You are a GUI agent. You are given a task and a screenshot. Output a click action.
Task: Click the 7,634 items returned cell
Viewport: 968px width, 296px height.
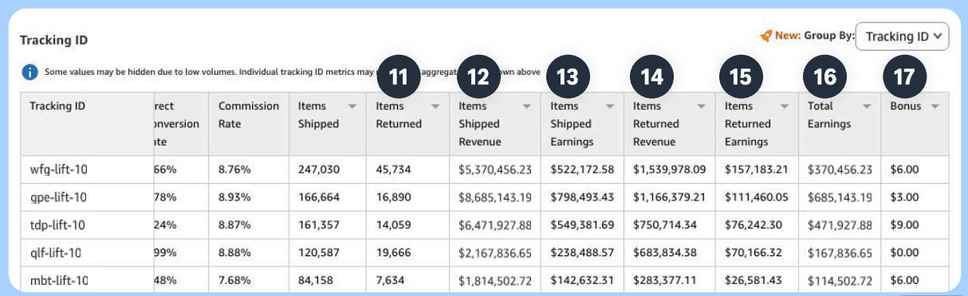click(408, 280)
